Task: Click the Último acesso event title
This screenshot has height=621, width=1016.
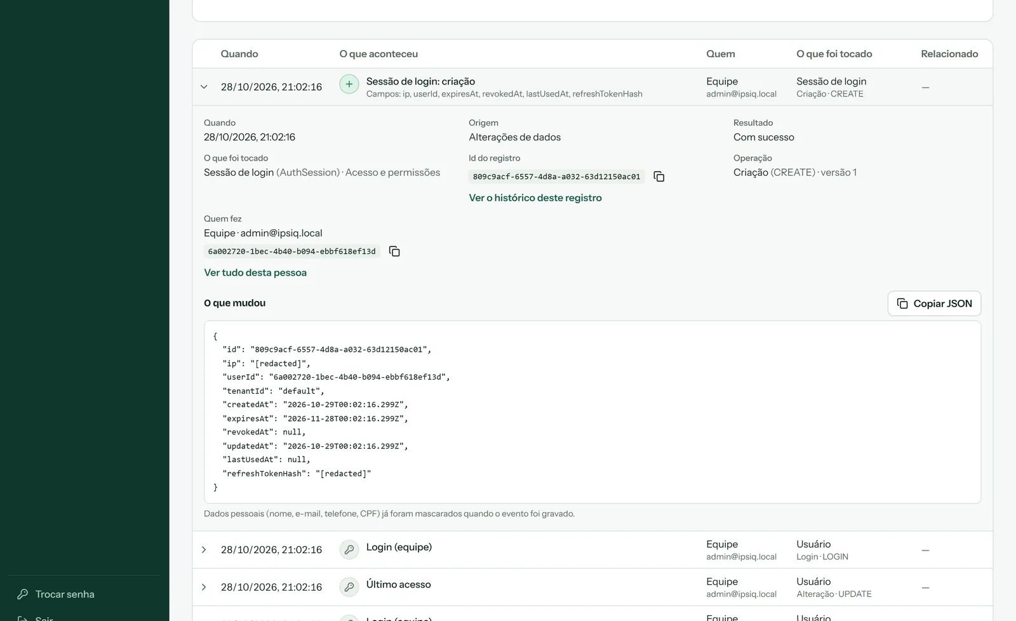Action: pos(398,585)
